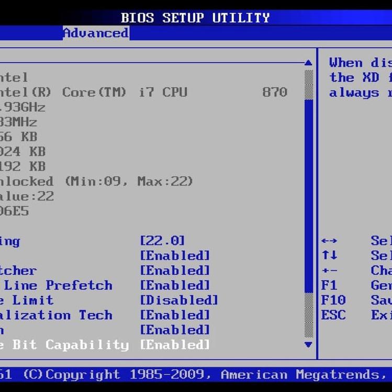The height and width of the screenshot is (392, 392).
Task: Click the BIOS SETUP UTILITY title
Action: (195, 18)
